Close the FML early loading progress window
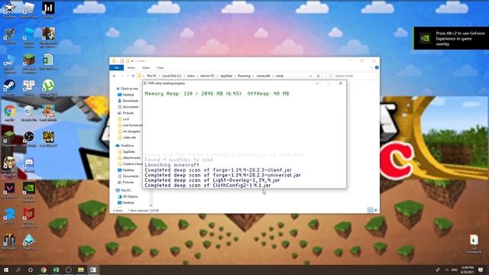The width and height of the screenshot is (489, 275). coord(341,83)
